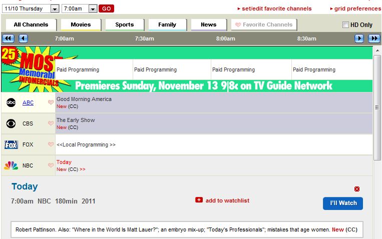Switch to the Movies tab
This screenshot has width=382, height=239.
tap(81, 24)
